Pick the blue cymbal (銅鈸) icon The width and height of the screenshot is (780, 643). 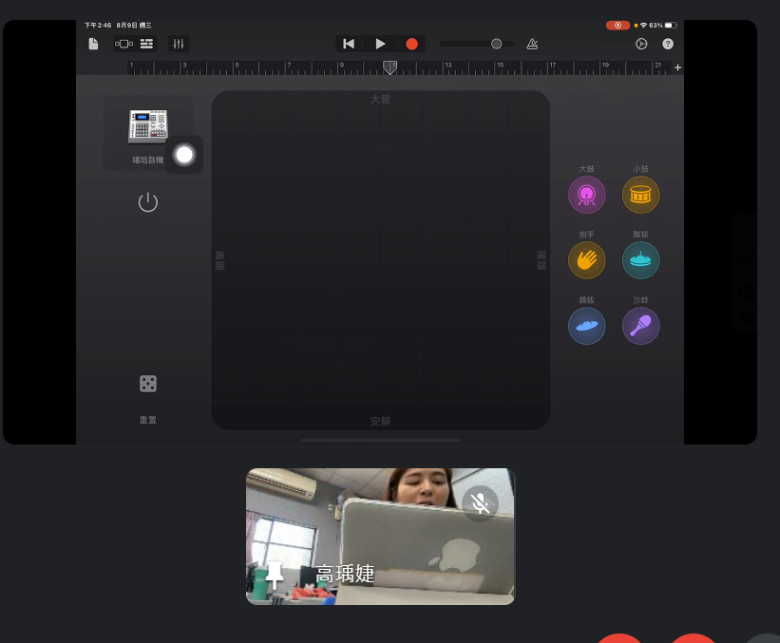[x=586, y=326]
